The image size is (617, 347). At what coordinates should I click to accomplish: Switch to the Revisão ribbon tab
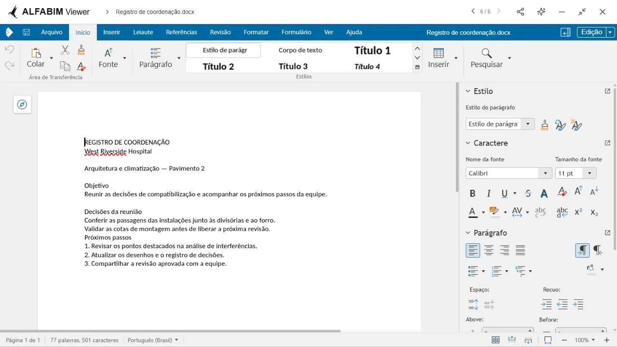(x=220, y=32)
